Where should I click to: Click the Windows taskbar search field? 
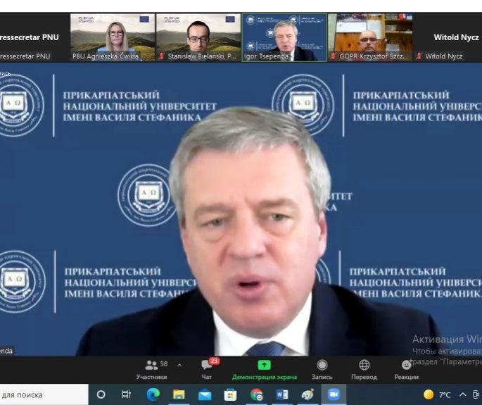pyautogui.click(x=42, y=394)
